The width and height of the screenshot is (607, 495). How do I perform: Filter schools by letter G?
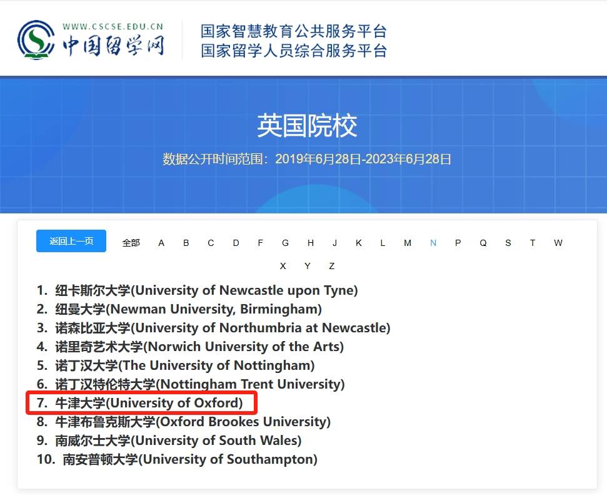tap(285, 243)
